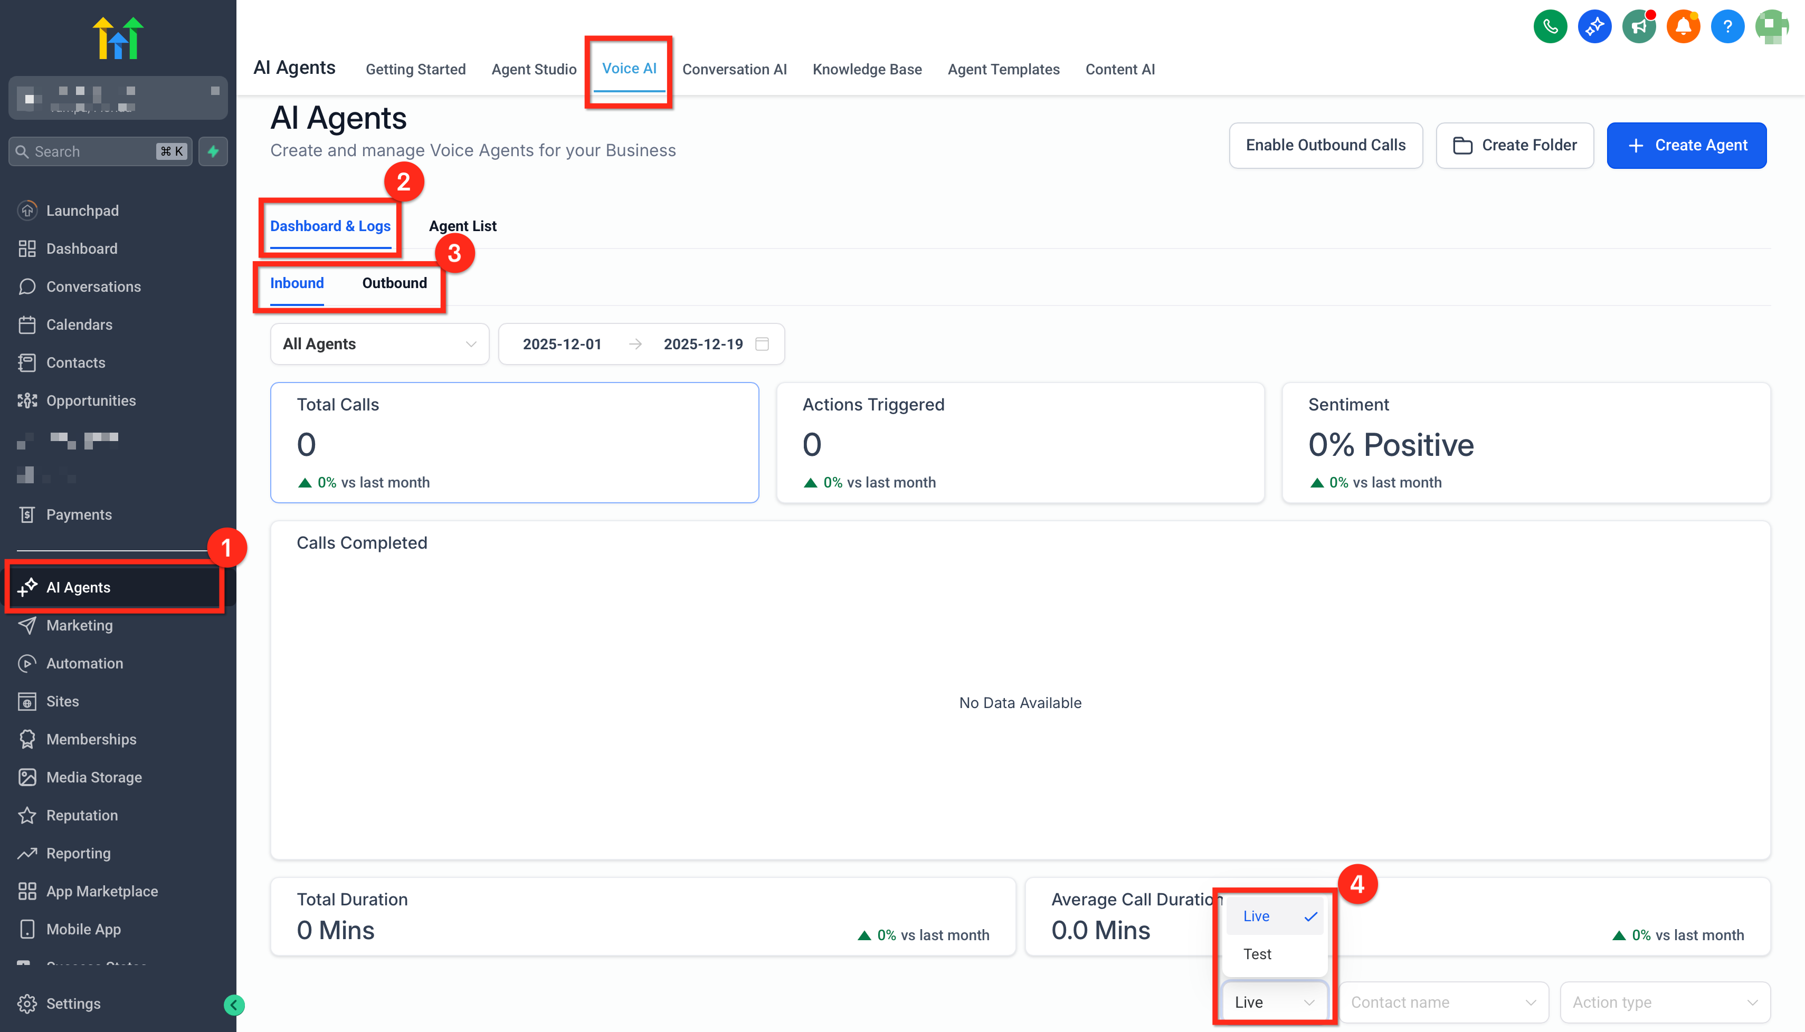The image size is (1805, 1032).
Task: Open the Contact name dropdown
Action: point(1443,1002)
